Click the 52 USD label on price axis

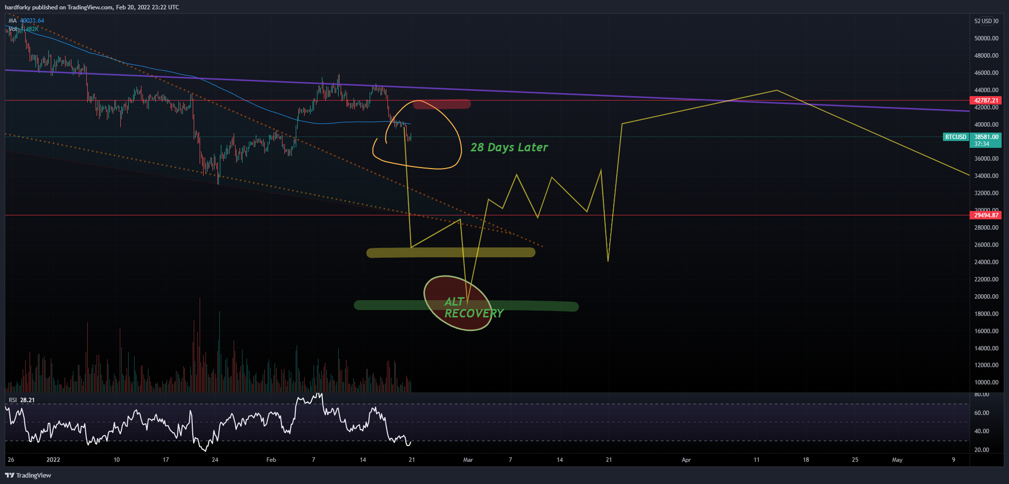click(986, 21)
